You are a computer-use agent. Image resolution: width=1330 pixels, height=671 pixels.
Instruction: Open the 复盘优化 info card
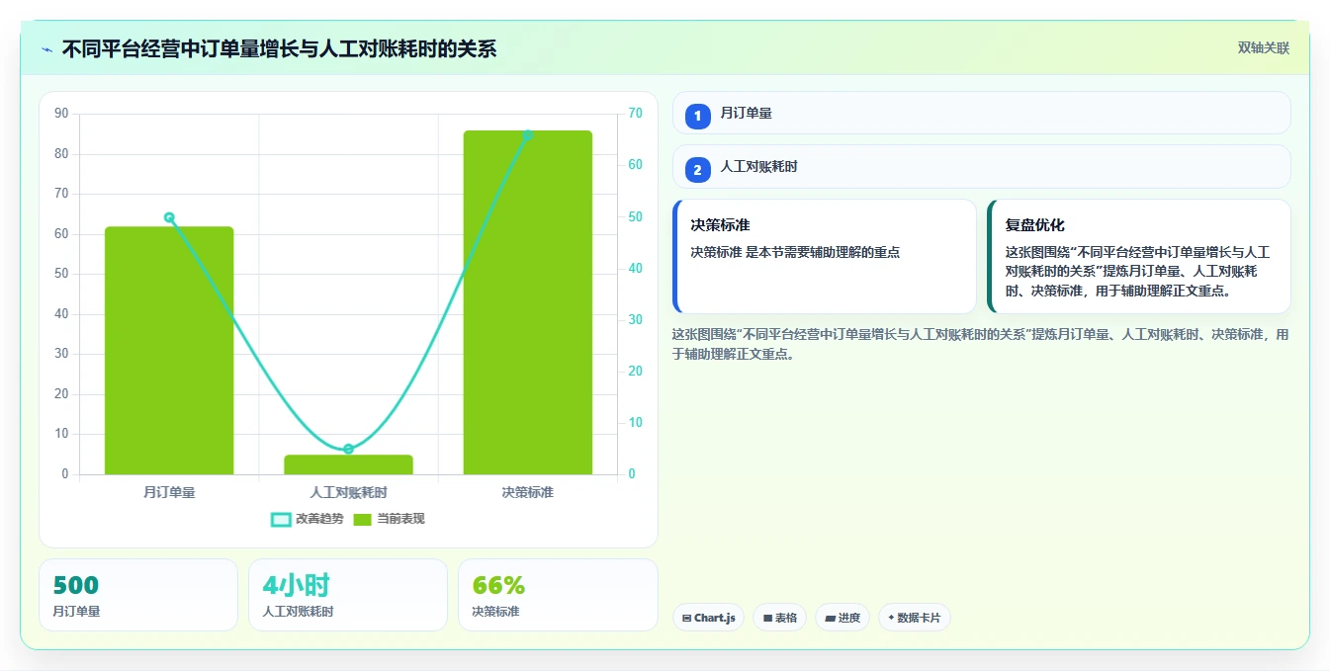(1139, 256)
